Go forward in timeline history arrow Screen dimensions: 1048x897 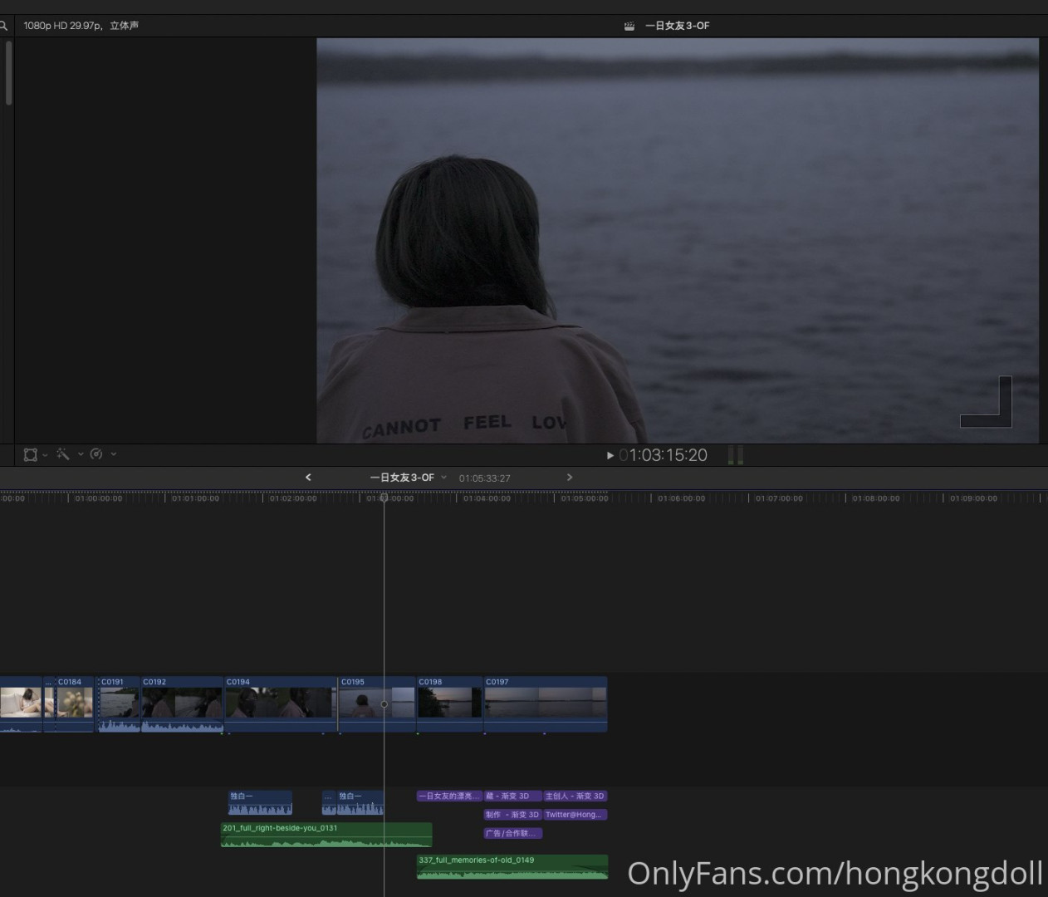(570, 478)
